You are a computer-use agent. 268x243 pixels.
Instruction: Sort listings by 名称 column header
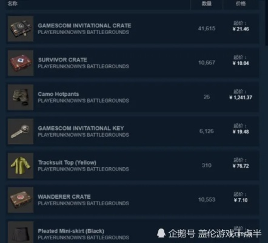12,4
